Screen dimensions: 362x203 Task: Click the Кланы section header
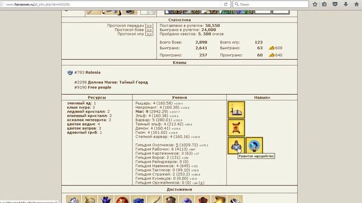179,63
